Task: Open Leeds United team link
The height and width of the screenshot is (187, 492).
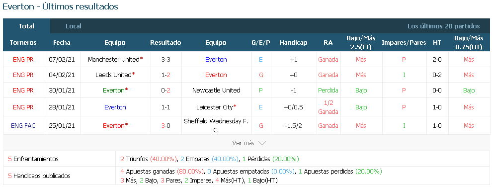Action: (113, 75)
